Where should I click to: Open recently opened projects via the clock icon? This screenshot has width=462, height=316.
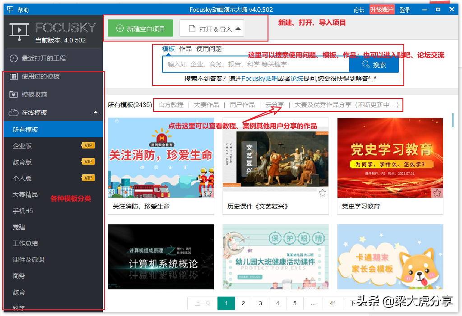tap(14, 58)
